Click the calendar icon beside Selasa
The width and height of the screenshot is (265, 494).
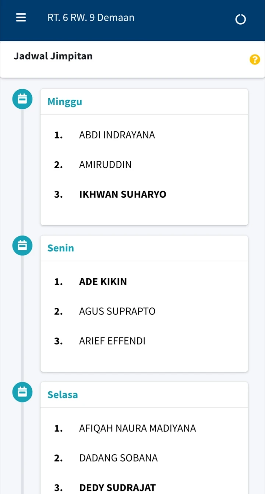point(22,392)
